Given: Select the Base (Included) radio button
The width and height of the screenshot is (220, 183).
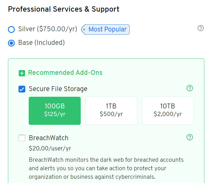Looking at the screenshot, I should coord(11,43).
